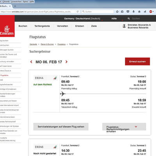Click the Erneut suchen button

point(137,62)
